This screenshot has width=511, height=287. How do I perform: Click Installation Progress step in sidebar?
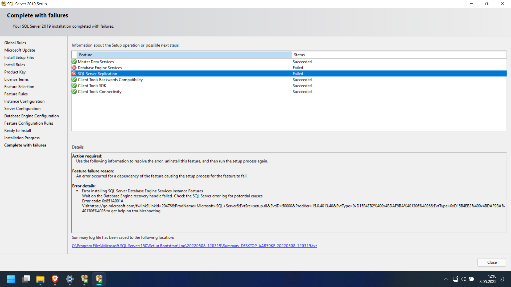(x=22, y=138)
